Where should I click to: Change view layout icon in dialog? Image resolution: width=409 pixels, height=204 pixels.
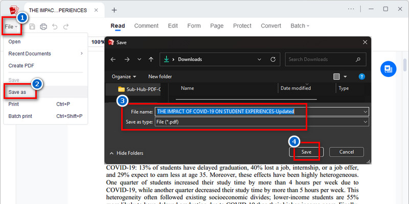tap(337, 76)
